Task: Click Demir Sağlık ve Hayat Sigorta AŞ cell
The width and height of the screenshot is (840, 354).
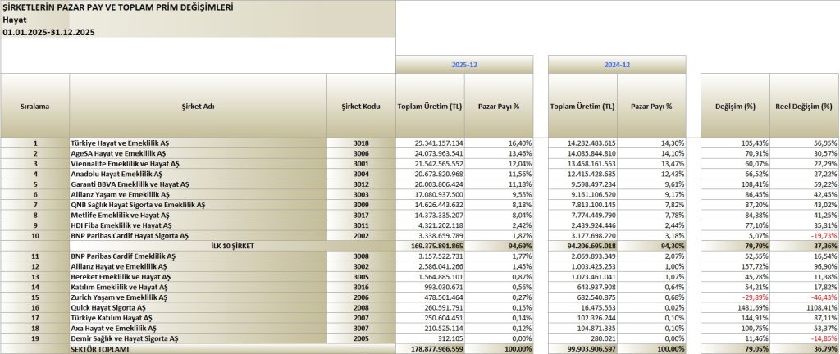Action: (x=123, y=338)
